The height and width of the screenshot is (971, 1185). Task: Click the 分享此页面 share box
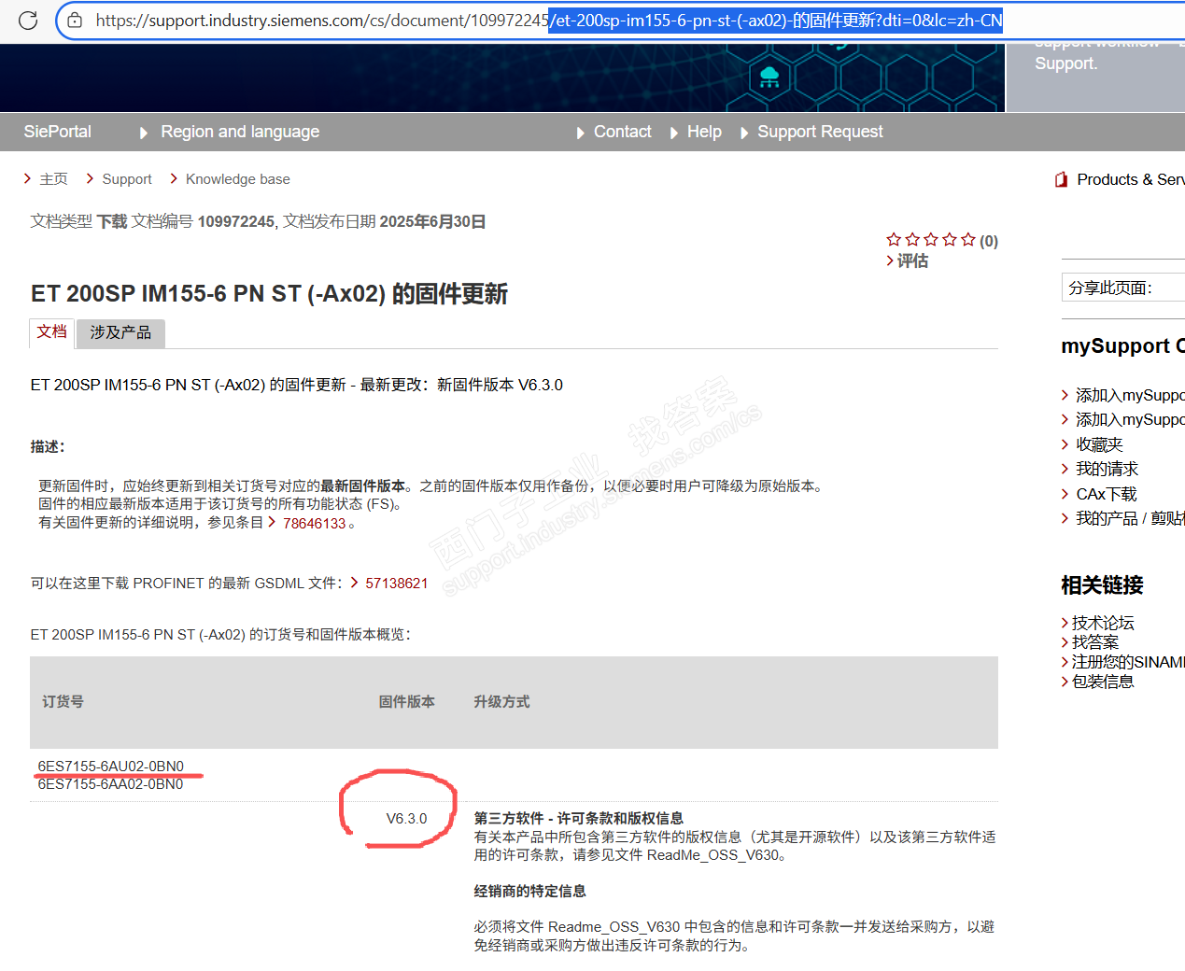[x=1123, y=288]
